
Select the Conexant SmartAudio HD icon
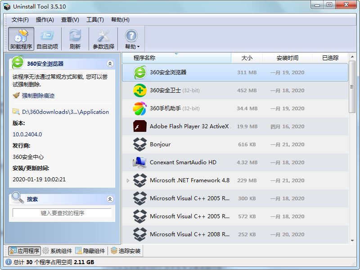click(140, 162)
